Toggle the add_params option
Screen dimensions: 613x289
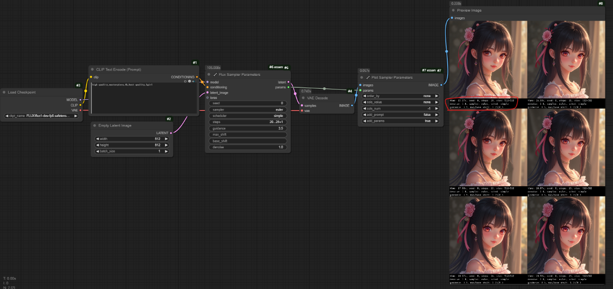click(x=400, y=121)
